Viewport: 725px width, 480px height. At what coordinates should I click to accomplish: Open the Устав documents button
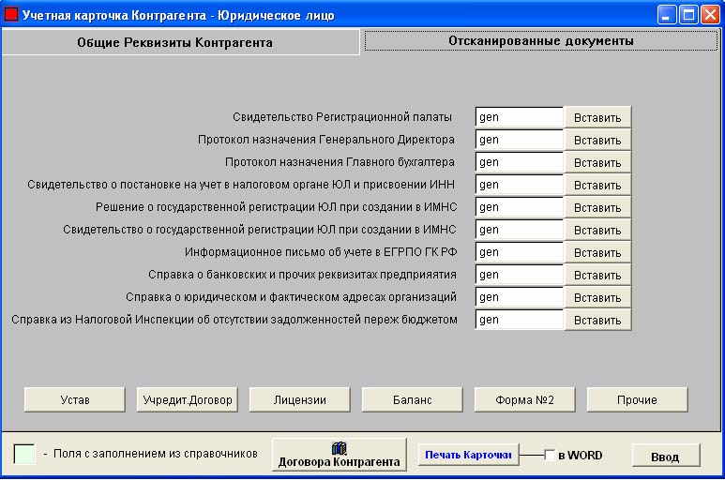[74, 399]
